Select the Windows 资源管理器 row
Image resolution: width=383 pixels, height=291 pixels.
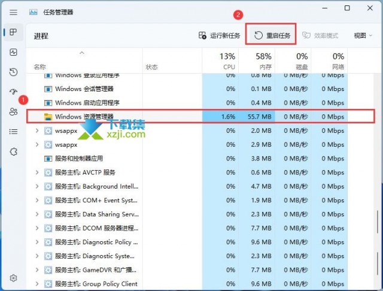coord(200,117)
